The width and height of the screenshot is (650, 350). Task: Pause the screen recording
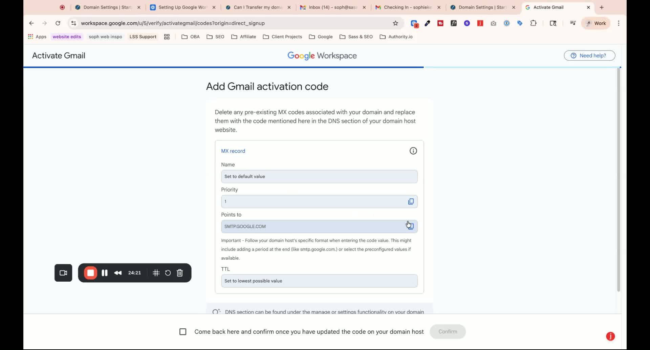[105, 273]
